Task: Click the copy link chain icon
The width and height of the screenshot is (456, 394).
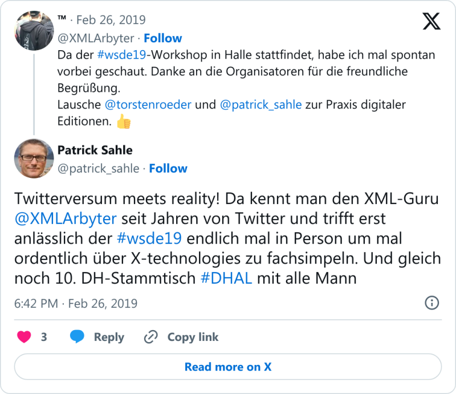Action: pos(150,337)
